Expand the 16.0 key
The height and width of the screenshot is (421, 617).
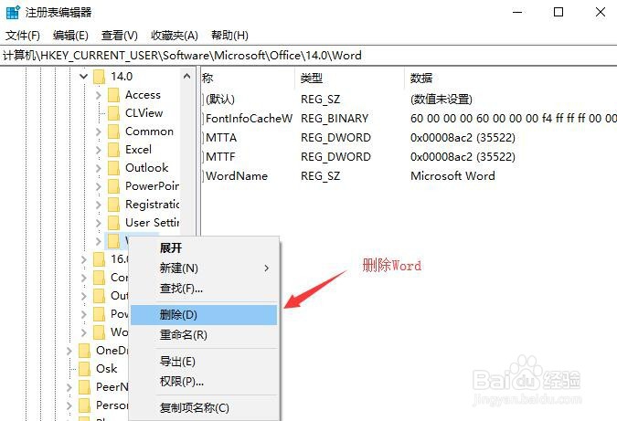(x=84, y=259)
